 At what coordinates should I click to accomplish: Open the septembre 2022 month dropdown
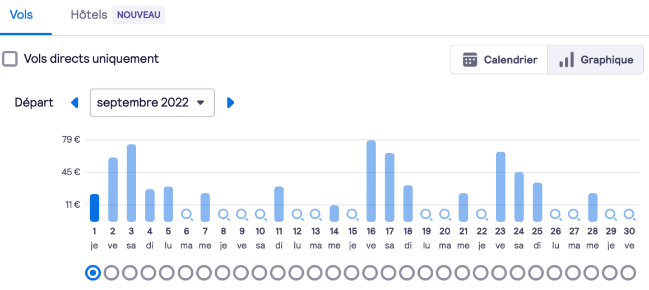pos(152,102)
